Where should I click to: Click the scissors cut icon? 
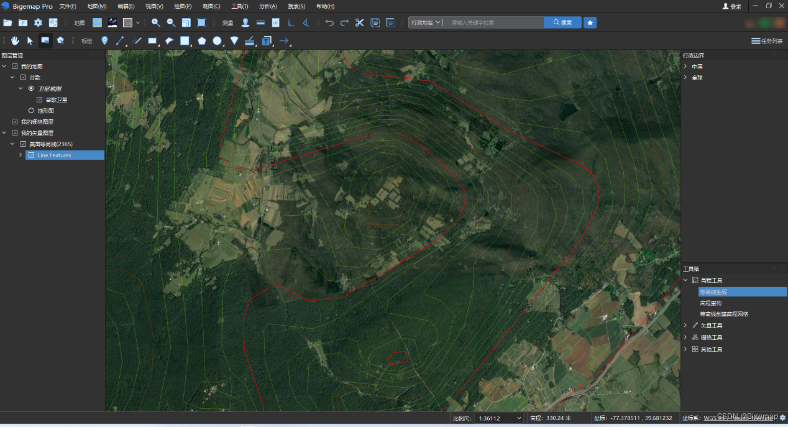tap(360, 23)
